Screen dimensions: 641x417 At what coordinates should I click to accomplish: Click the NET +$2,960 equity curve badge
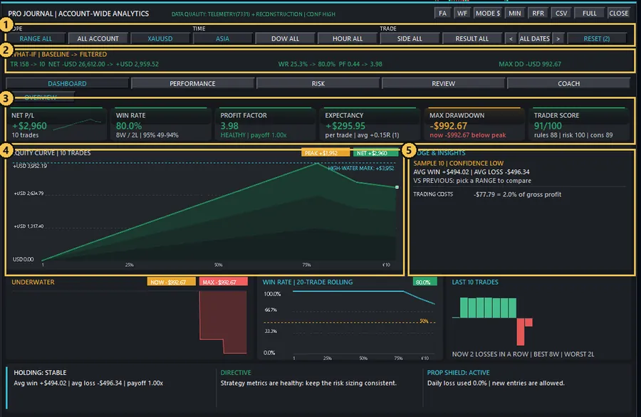click(375, 153)
